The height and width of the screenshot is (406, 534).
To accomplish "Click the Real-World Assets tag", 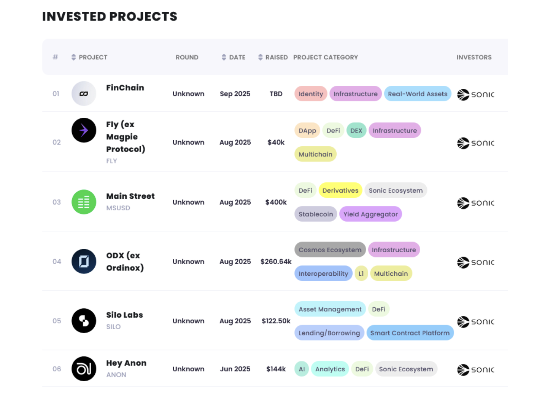I will 417,94.
